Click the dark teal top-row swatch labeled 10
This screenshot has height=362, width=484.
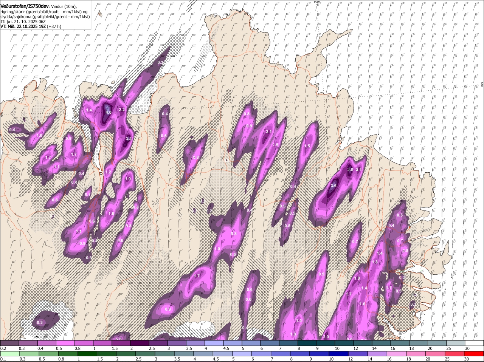click(x=344, y=343)
